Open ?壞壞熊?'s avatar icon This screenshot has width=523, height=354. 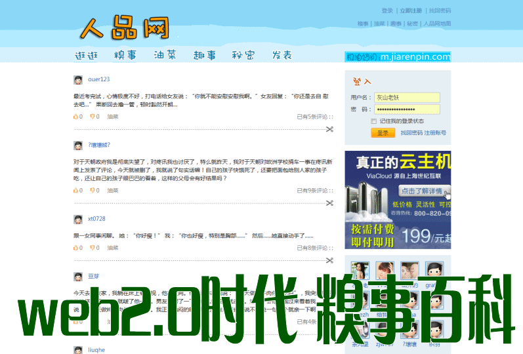(78, 146)
